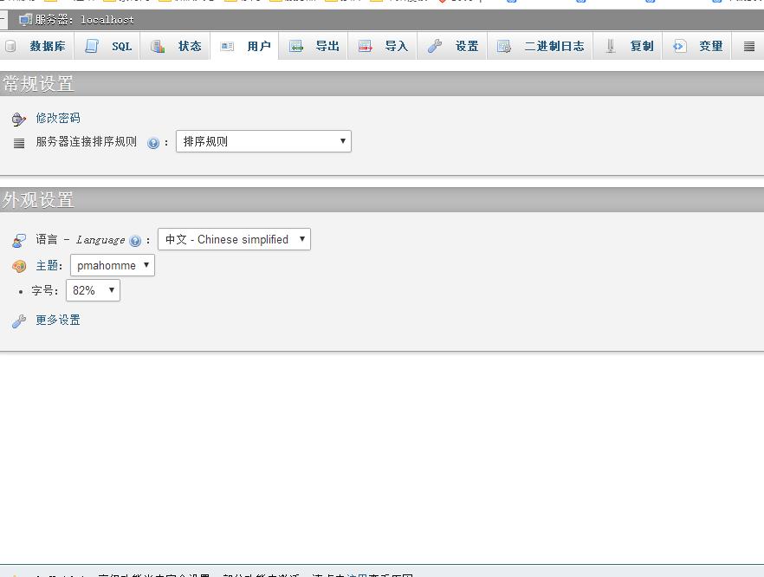Click the binary log icon

coord(504,46)
